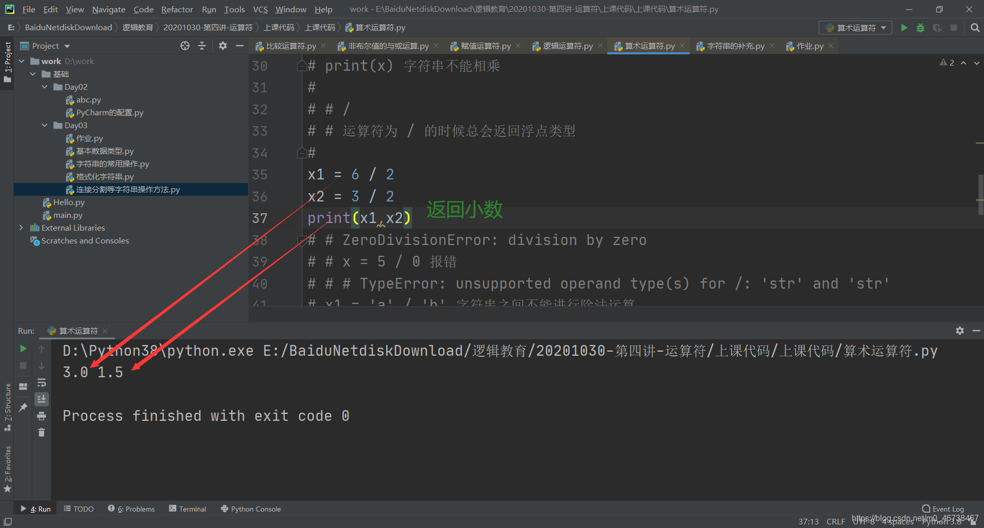Collapse the work root folder
Viewport: 984px width, 528px height.
22,62
